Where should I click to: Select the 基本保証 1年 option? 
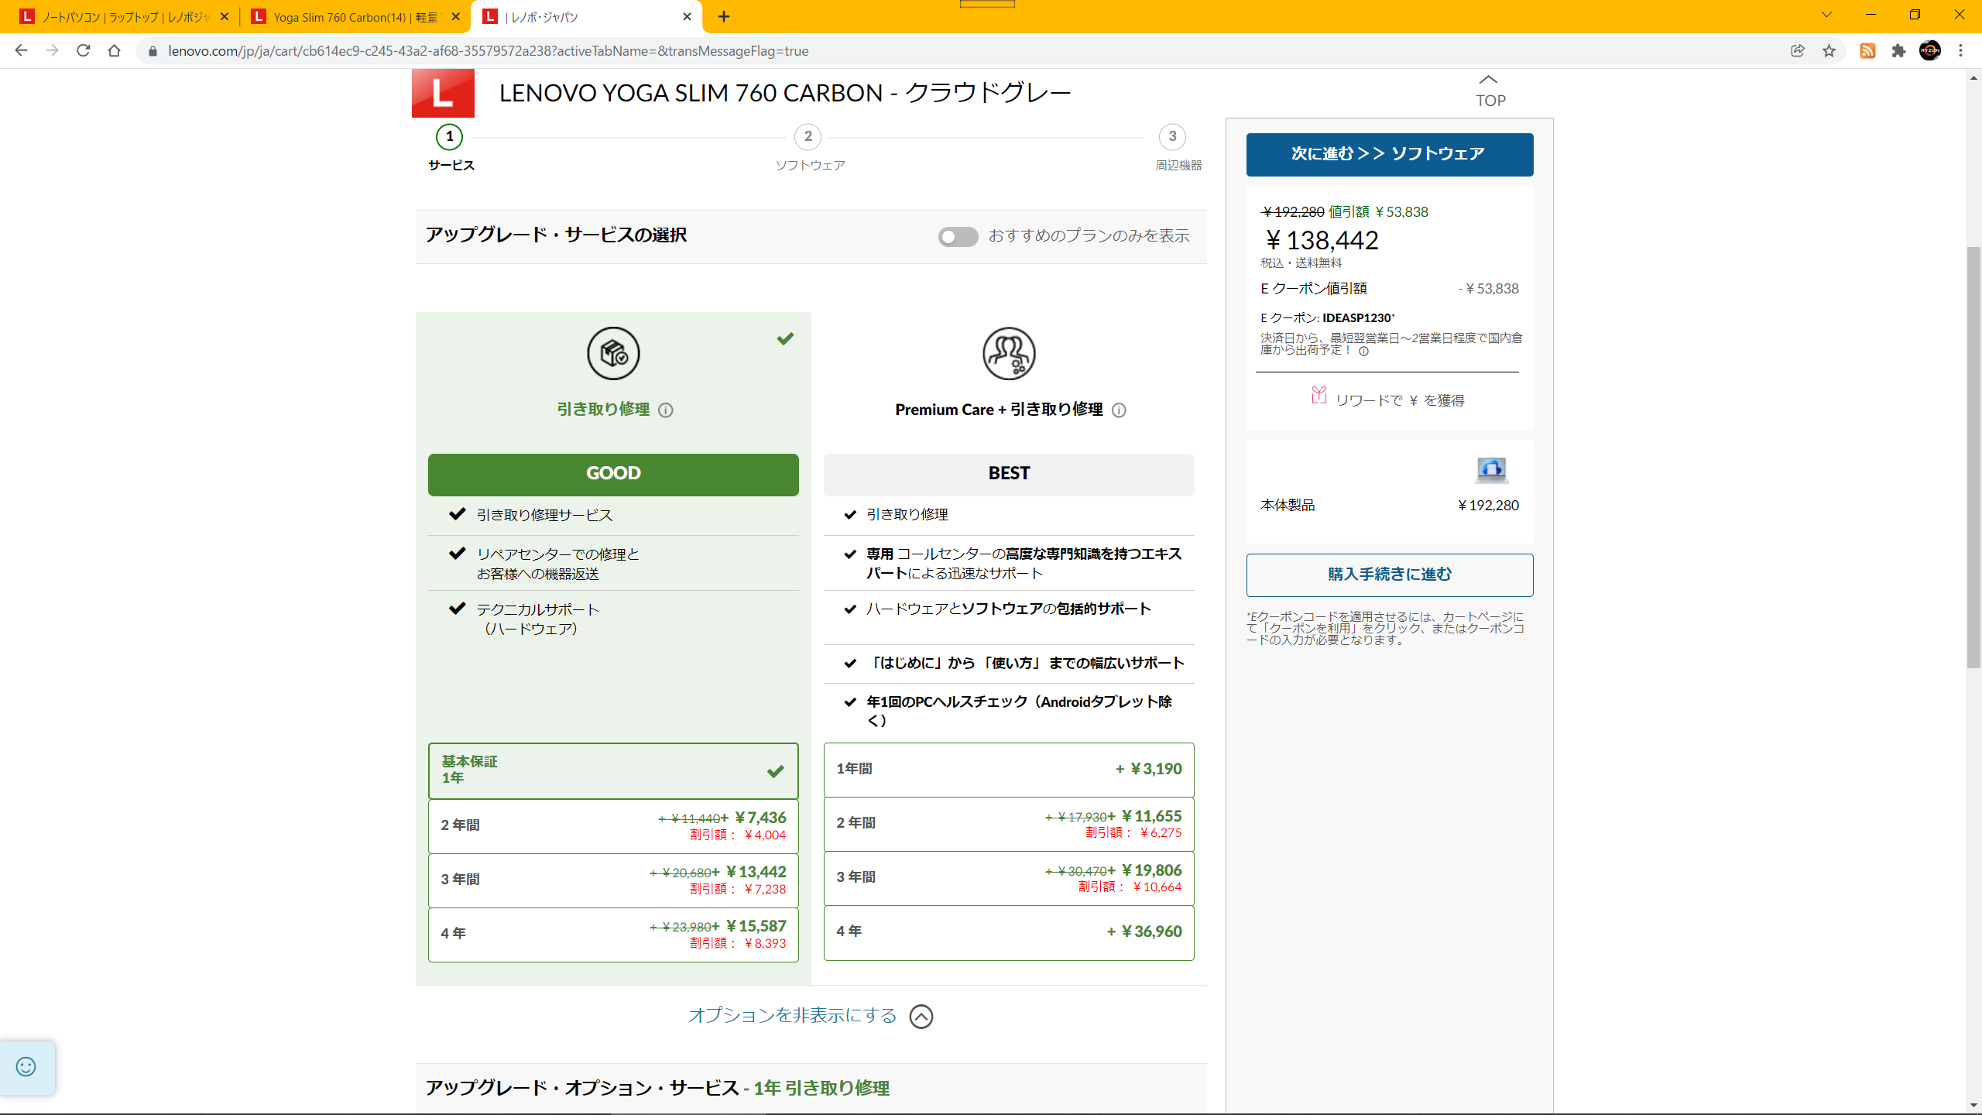point(613,770)
